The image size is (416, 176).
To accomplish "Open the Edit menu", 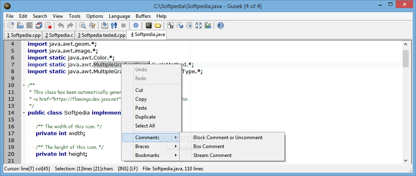I will (x=23, y=16).
